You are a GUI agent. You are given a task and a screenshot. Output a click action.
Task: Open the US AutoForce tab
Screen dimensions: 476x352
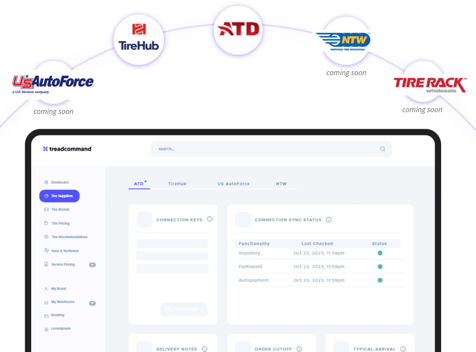pos(233,184)
